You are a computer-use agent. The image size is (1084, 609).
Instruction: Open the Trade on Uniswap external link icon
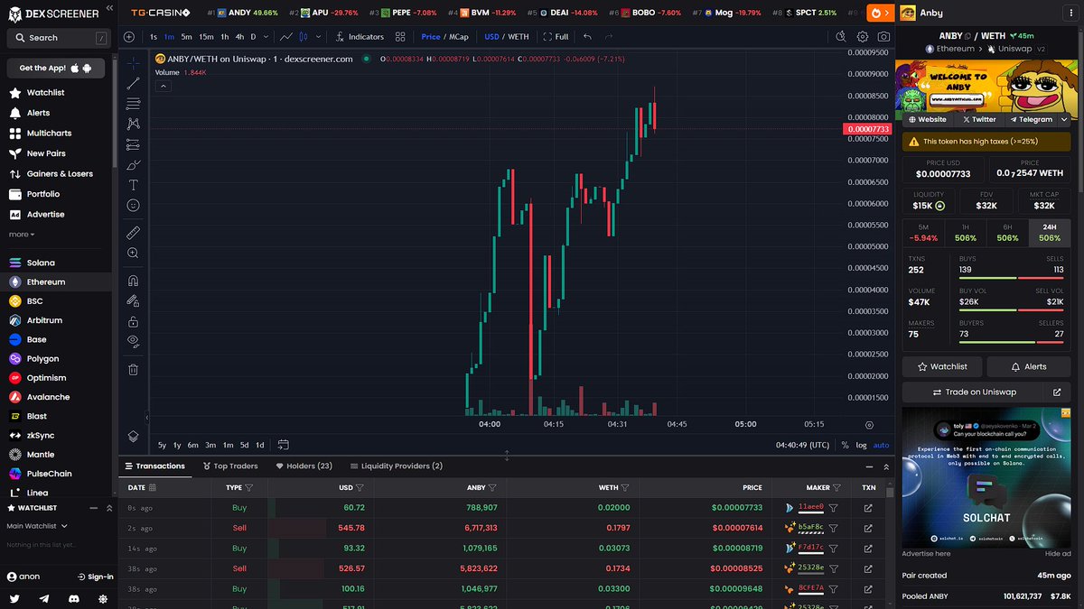point(1057,392)
